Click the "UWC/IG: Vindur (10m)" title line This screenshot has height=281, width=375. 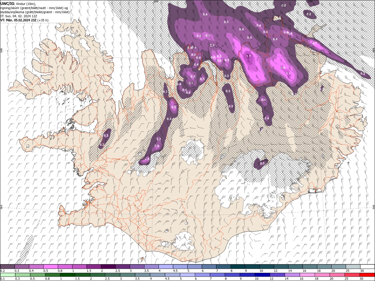(x=18, y=4)
